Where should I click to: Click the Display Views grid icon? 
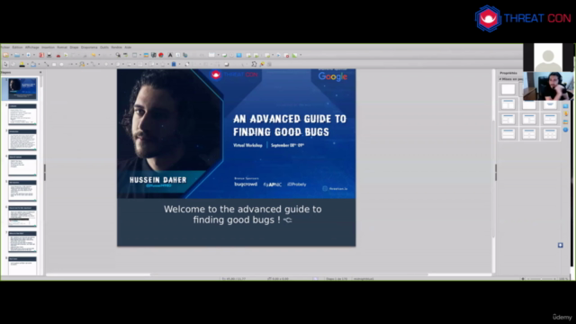tap(134, 55)
